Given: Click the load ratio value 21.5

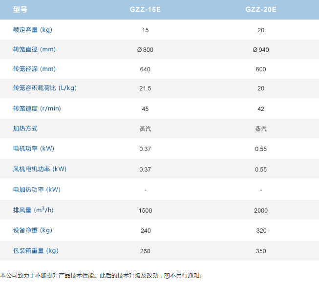Looking at the screenshot, I should (x=145, y=88).
